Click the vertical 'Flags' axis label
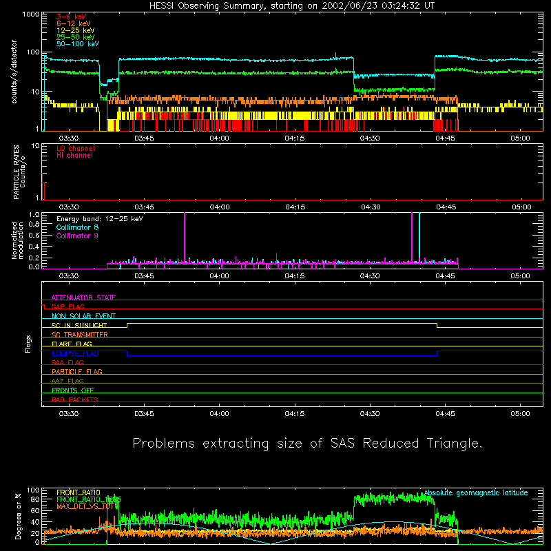Image resolution: width=551 pixels, height=551 pixels. pos(28,344)
